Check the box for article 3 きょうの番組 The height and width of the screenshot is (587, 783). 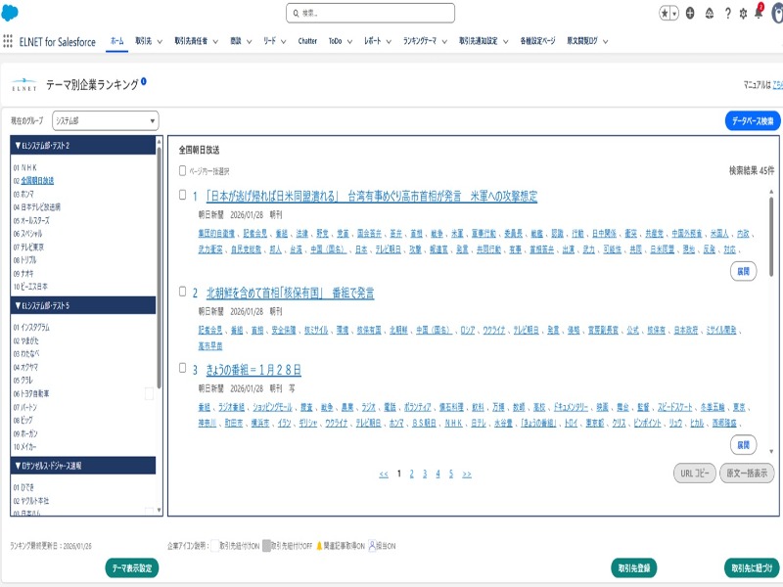click(x=183, y=368)
